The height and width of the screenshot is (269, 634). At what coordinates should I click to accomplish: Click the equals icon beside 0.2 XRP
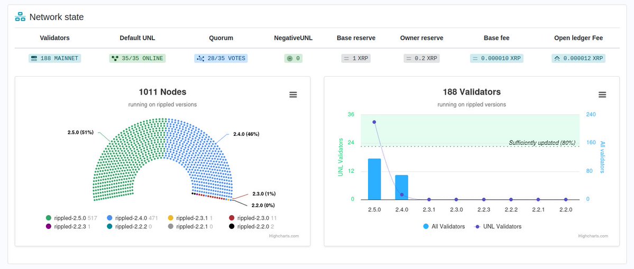(x=408, y=58)
